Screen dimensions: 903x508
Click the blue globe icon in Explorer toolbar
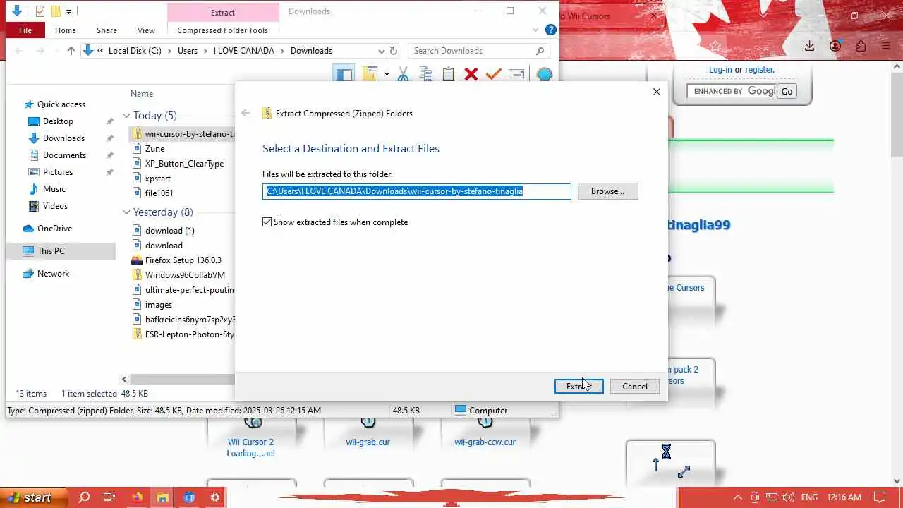pyautogui.click(x=544, y=74)
